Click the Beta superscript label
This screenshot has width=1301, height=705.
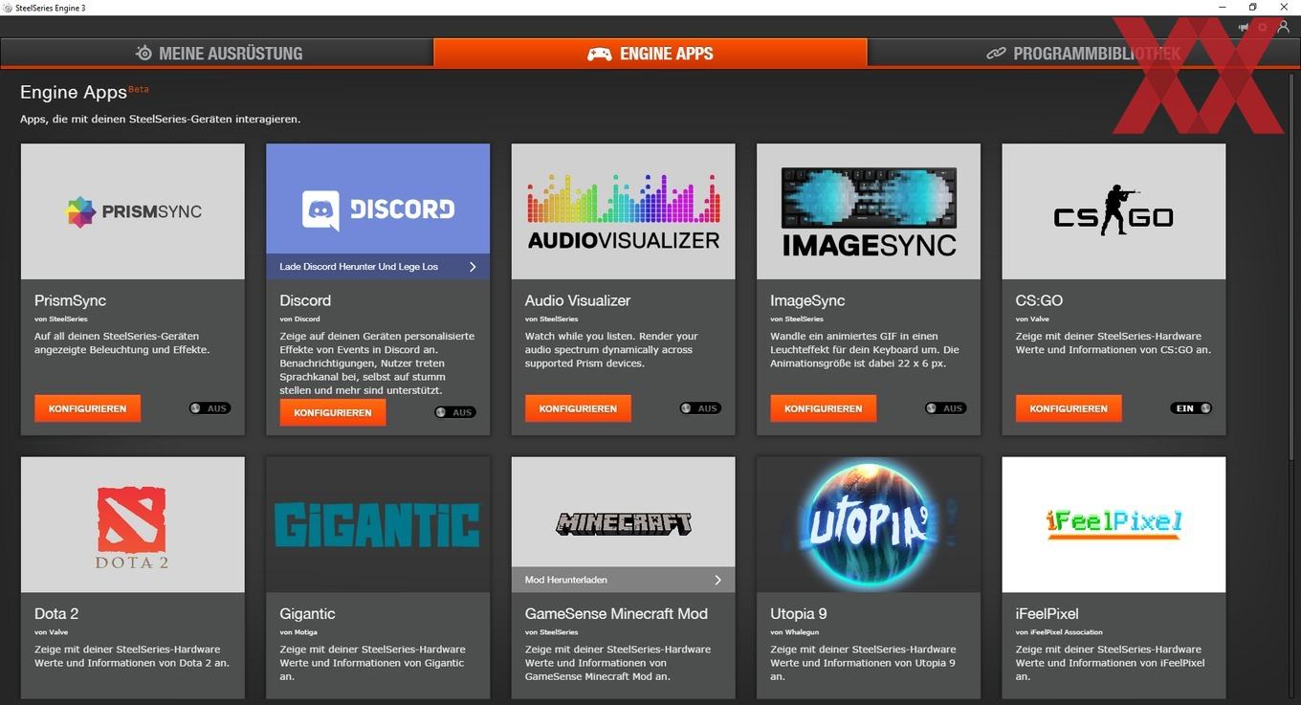pos(139,89)
